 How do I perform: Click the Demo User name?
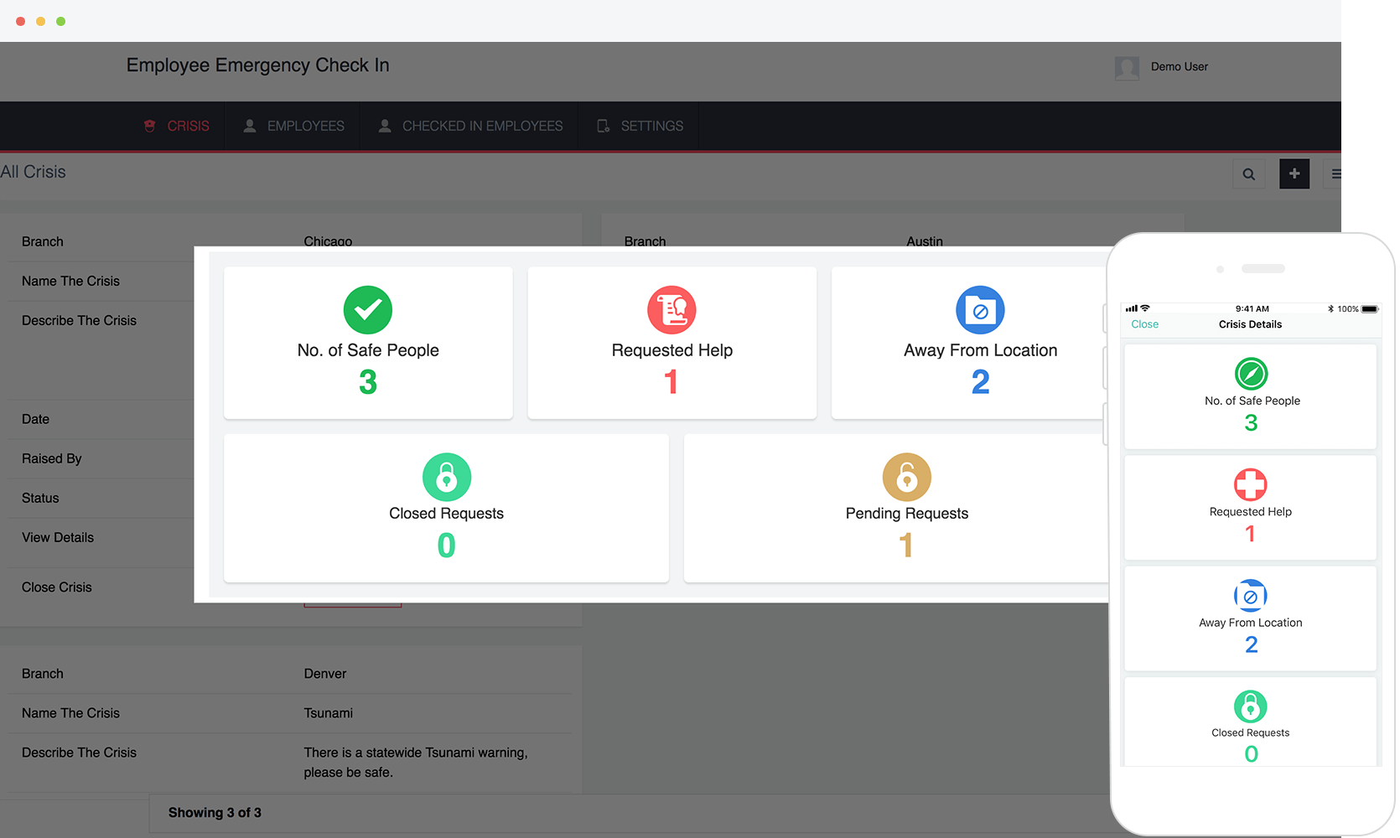pyautogui.click(x=1180, y=67)
